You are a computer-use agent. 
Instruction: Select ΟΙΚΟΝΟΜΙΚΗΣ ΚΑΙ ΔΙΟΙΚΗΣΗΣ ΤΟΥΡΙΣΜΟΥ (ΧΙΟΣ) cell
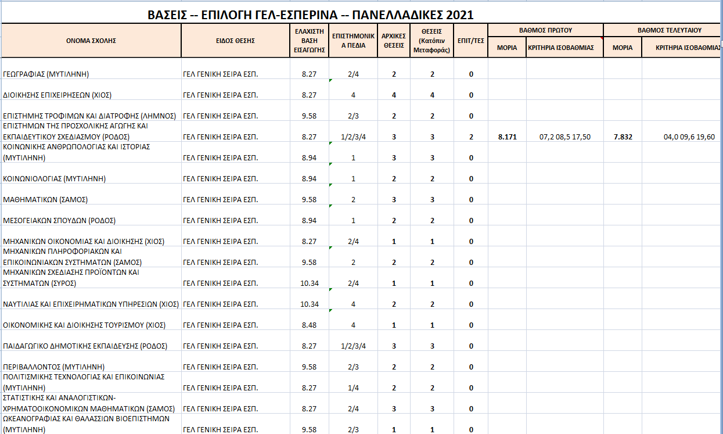91,320
